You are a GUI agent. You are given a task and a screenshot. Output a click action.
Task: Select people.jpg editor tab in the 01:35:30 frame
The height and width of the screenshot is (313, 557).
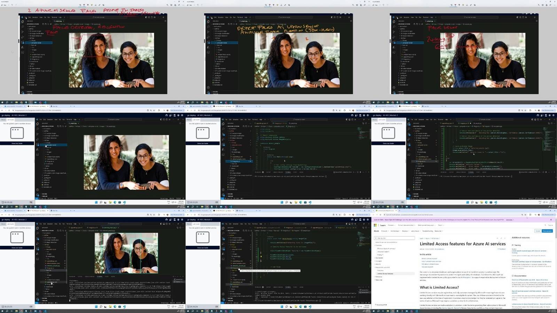coord(73,123)
